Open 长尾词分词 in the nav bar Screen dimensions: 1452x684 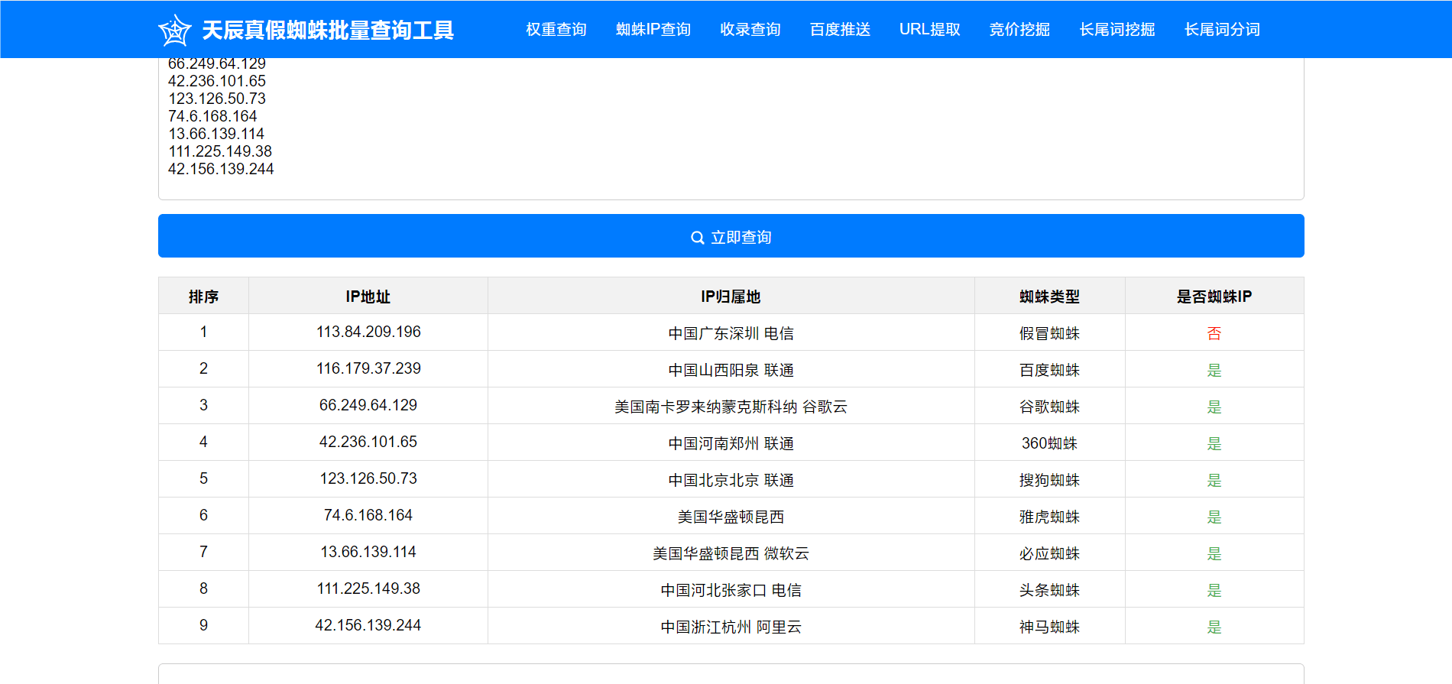(1223, 29)
